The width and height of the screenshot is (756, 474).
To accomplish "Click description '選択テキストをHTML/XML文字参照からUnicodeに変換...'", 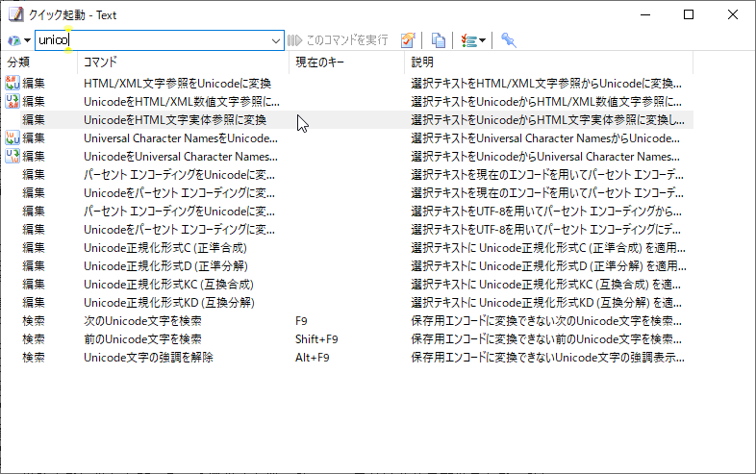I will click(546, 84).
